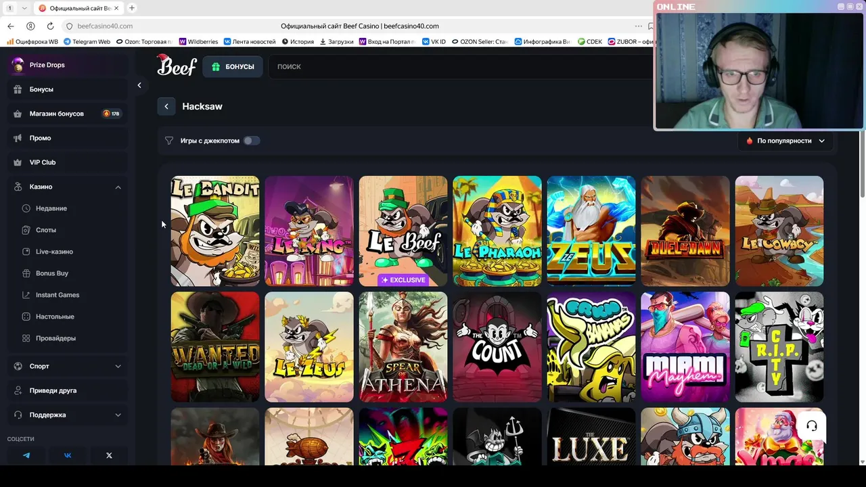The width and height of the screenshot is (866, 487).
Task: Select Instant Games in the menu
Action: click(58, 295)
